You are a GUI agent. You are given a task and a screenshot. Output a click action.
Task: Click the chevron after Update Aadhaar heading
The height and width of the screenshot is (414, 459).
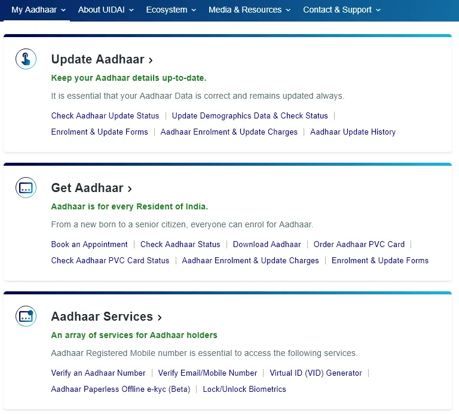(151, 60)
